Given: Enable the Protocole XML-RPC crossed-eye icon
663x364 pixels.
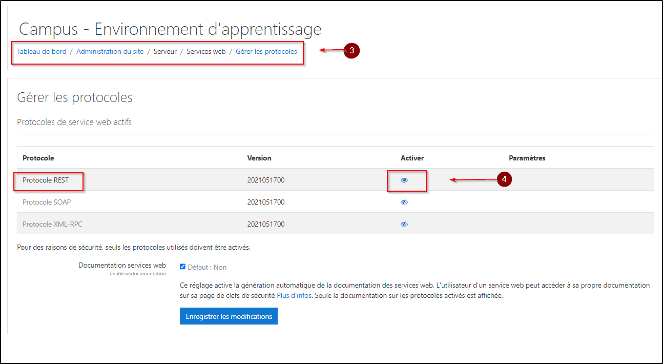Looking at the screenshot, I should pos(404,225).
